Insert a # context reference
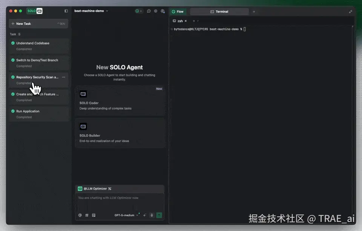Screen dimensions: 362x231 [x=87, y=215]
